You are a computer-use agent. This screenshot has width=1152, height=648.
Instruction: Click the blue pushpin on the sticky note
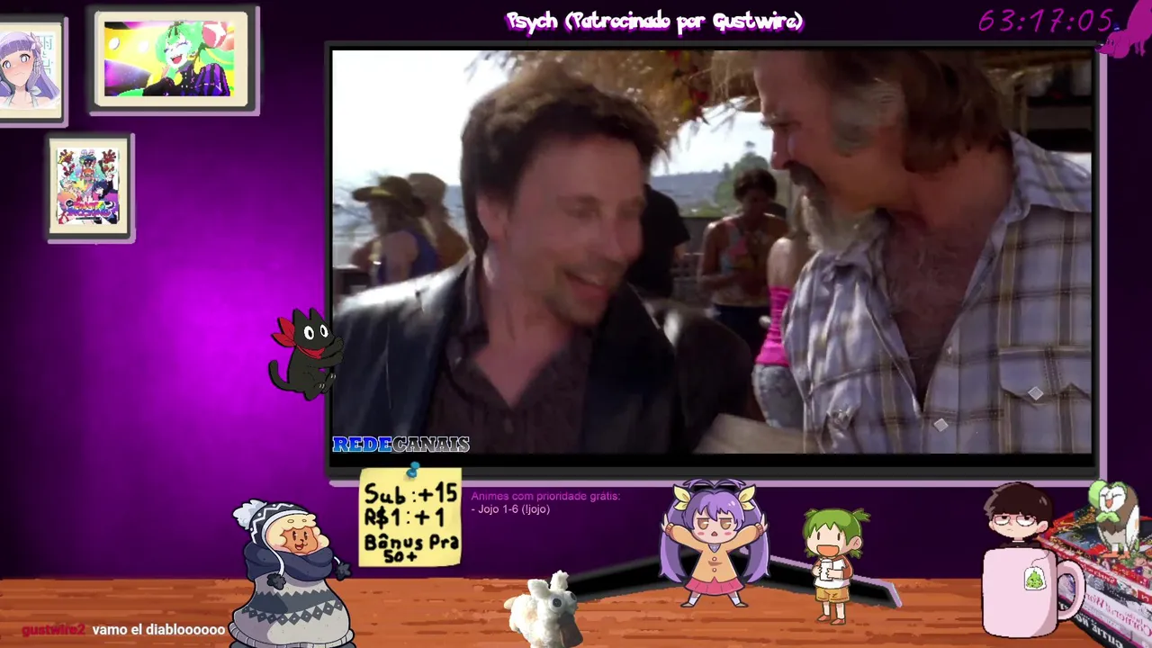413,470
